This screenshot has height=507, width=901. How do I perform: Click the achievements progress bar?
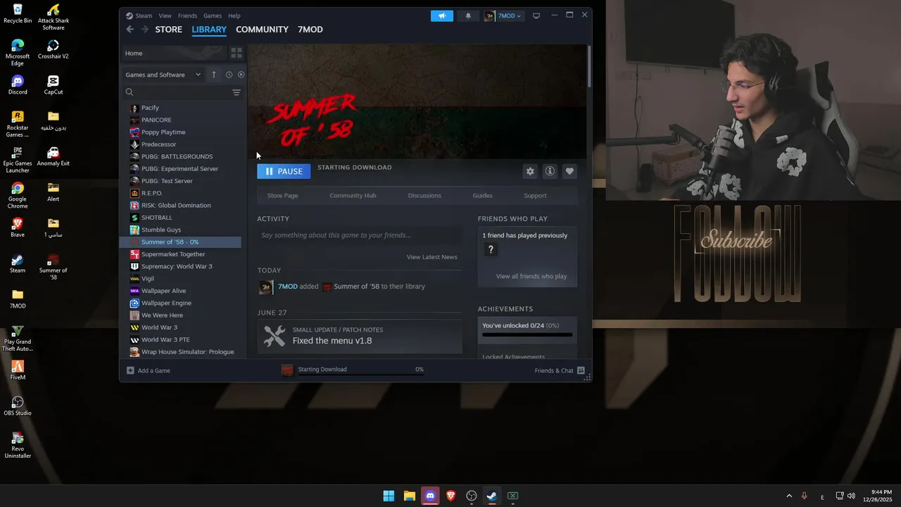[527, 335]
